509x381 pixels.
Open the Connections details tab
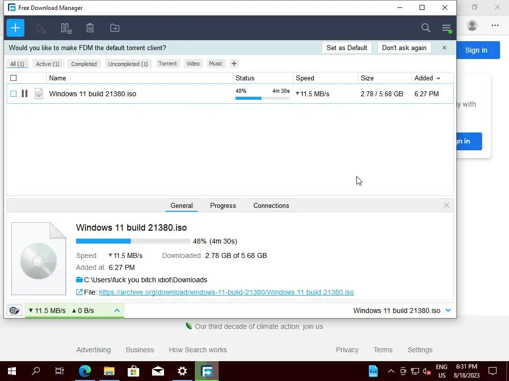[x=271, y=205]
